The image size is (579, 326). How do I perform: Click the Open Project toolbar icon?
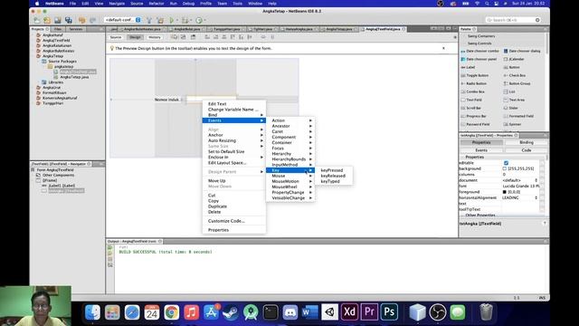(58, 20)
